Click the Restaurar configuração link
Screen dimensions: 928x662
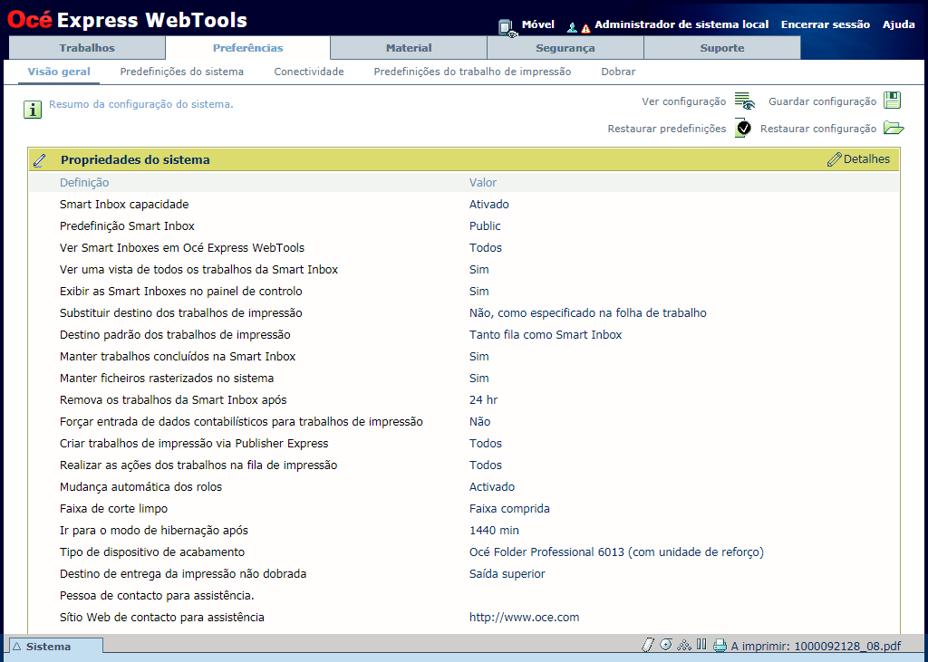[818, 129]
